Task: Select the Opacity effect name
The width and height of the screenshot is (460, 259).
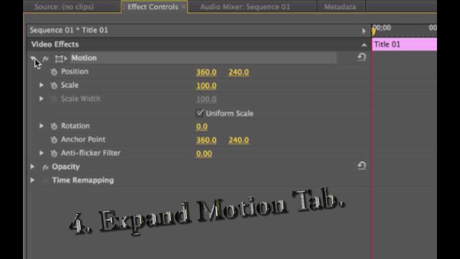Action: [66, 167]
